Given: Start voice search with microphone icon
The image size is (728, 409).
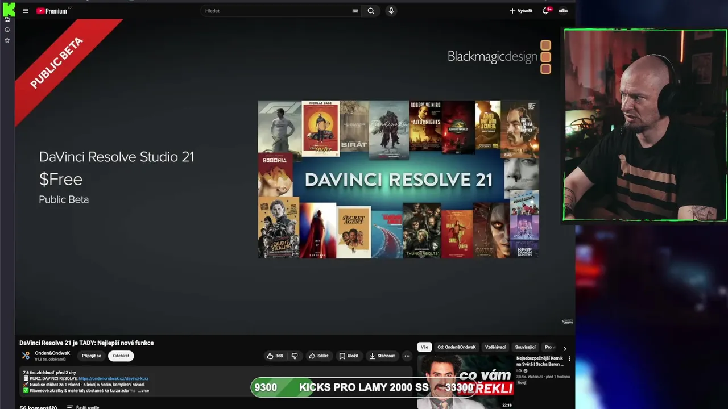Looking at the screenshot, I should (391, 11).
